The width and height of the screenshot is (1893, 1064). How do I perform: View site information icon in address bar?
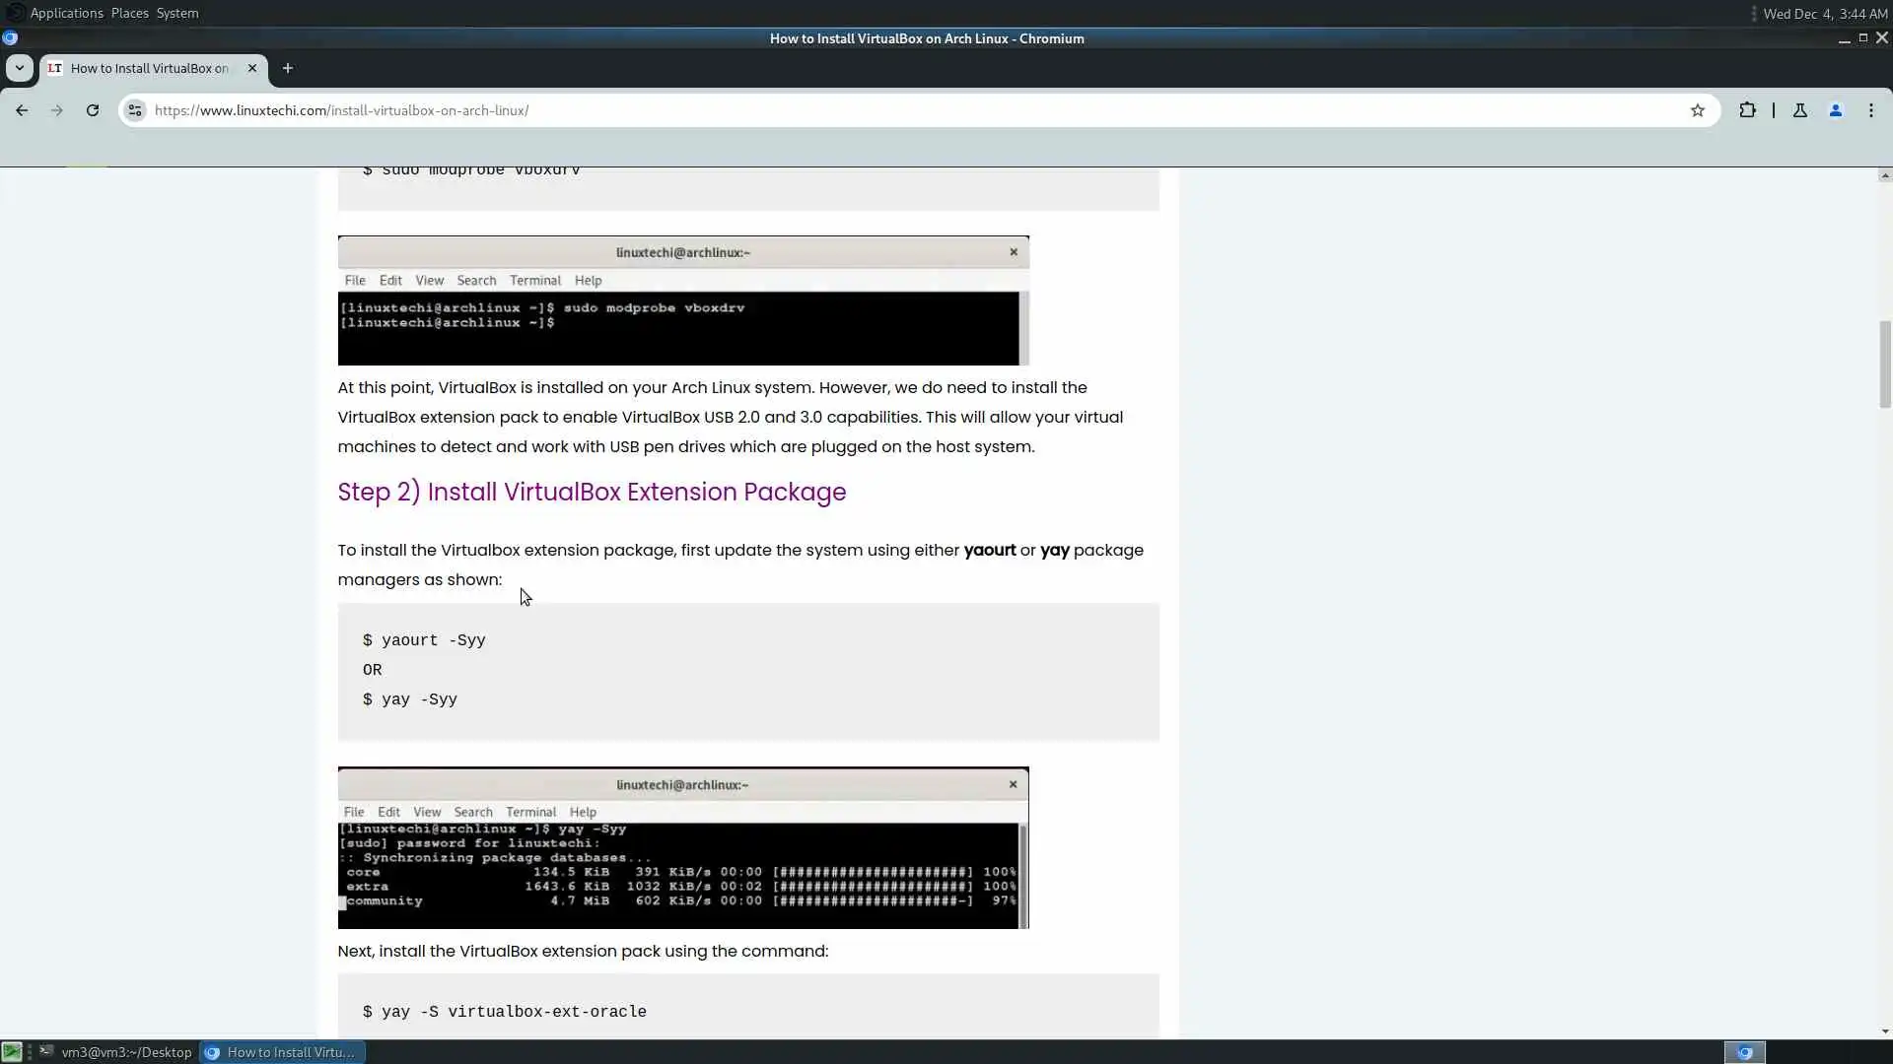pos(135,110)
